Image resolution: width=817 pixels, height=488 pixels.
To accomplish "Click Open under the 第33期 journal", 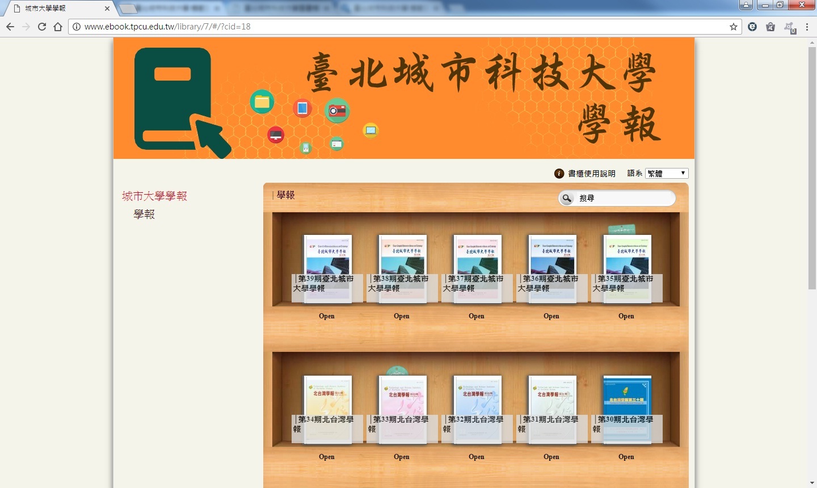I will 402,457.
